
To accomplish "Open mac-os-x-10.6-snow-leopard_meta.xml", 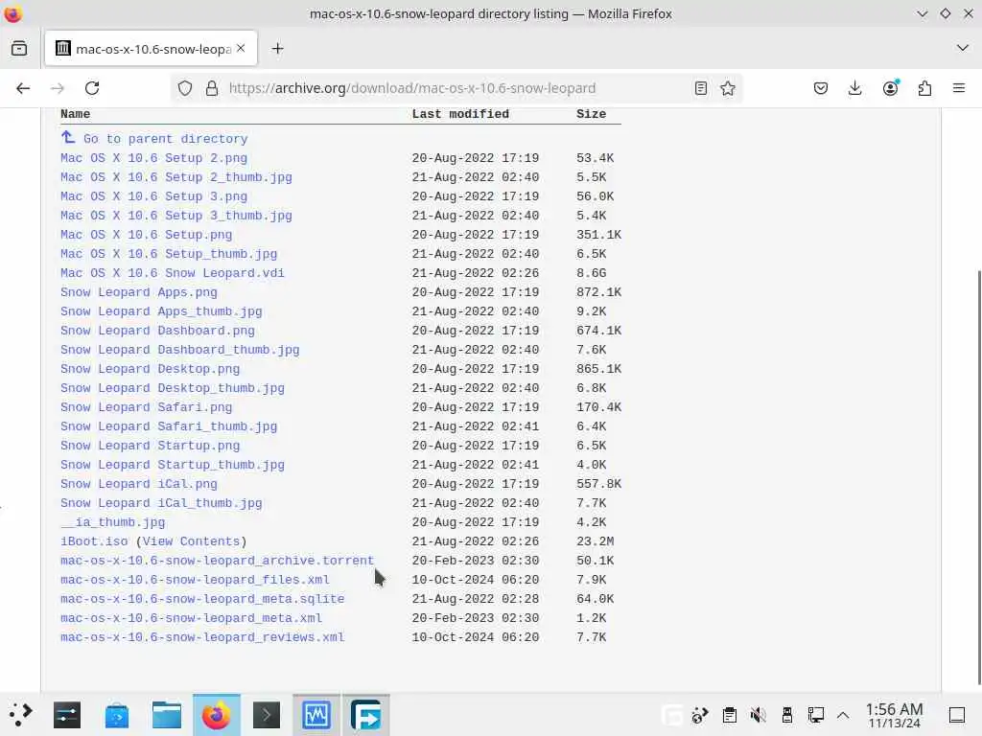I will click(191, 618).
